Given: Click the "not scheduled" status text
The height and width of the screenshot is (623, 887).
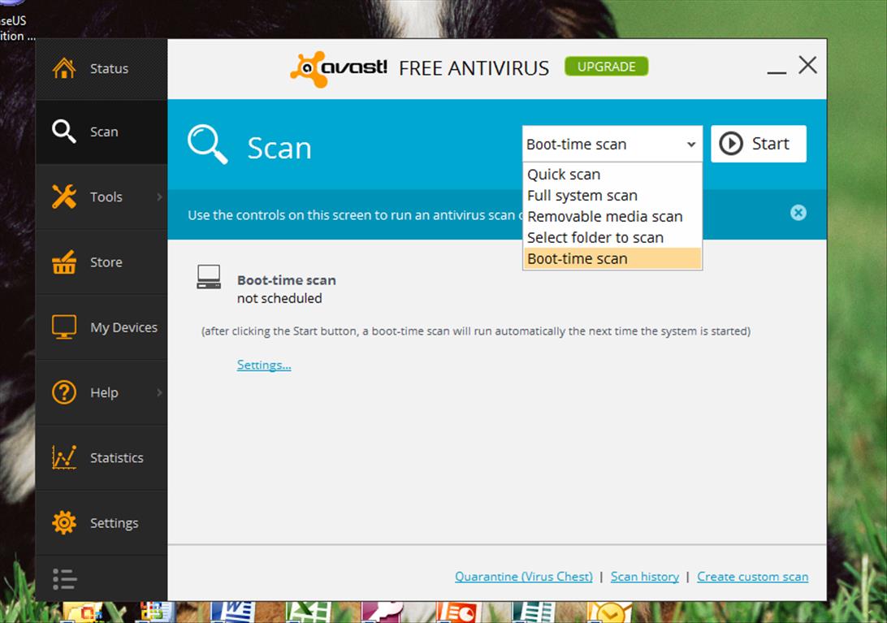Looking at the screenshot, I should [x=279, y=298].
